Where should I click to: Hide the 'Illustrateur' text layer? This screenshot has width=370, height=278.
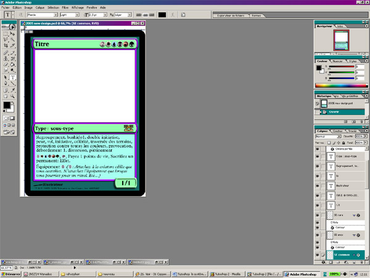pos(318,186)
